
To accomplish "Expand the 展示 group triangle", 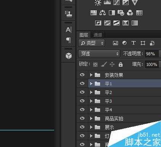I will 91,127.
